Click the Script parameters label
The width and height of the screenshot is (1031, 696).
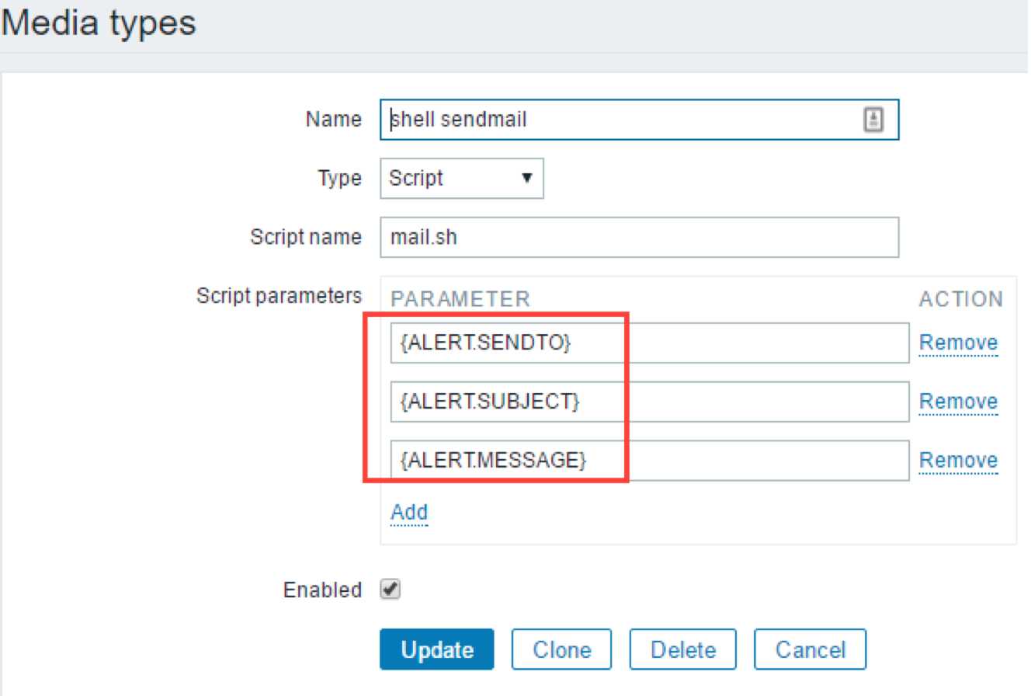(x=279, y=296)
